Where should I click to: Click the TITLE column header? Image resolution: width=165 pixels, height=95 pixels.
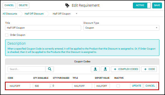pyautogui.click(x=75, y=78)
